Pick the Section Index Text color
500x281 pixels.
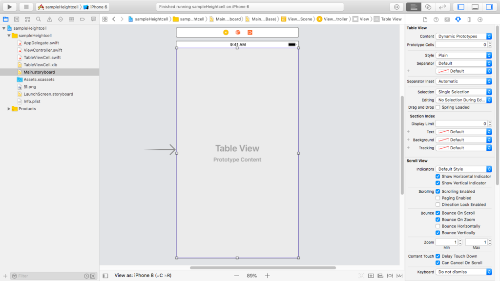443,132
